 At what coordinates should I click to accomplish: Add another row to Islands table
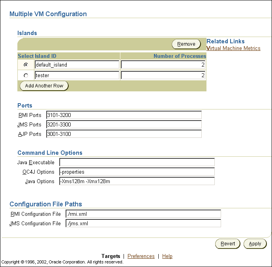[x=44, y=86]
